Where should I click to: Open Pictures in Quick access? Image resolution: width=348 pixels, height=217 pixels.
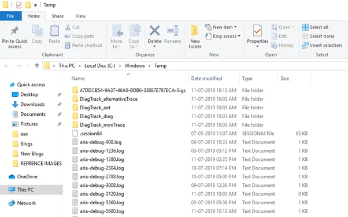[x=25, y=124]
